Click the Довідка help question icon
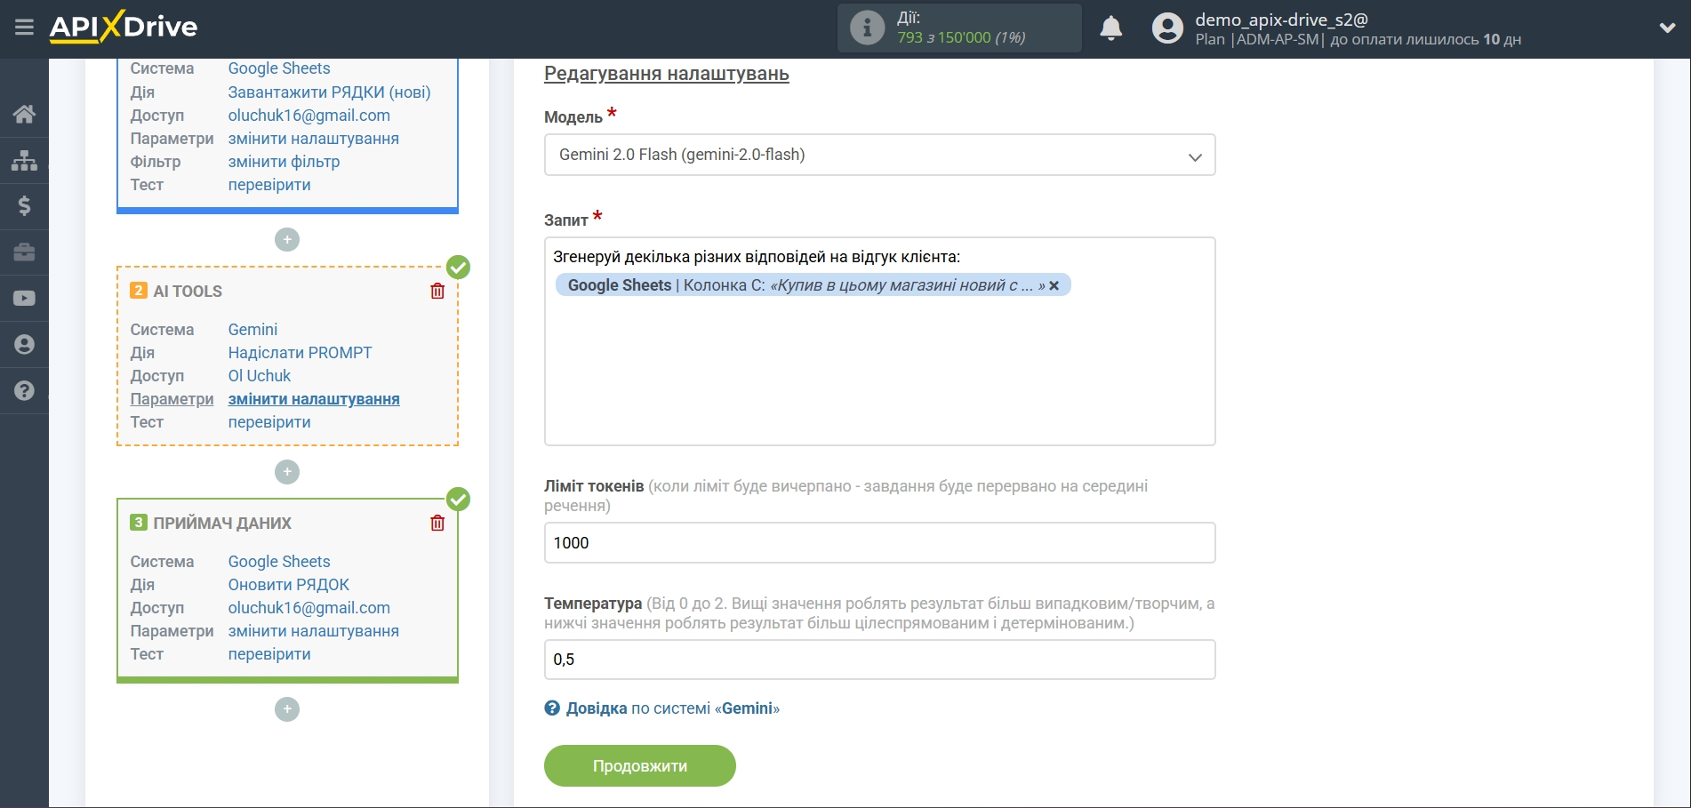This screenshot has height=808, width=1691. (x=552, y=708)
